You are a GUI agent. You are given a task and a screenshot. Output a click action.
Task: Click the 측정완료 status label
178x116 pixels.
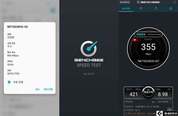pyautogui.click(x=141, y=34)
